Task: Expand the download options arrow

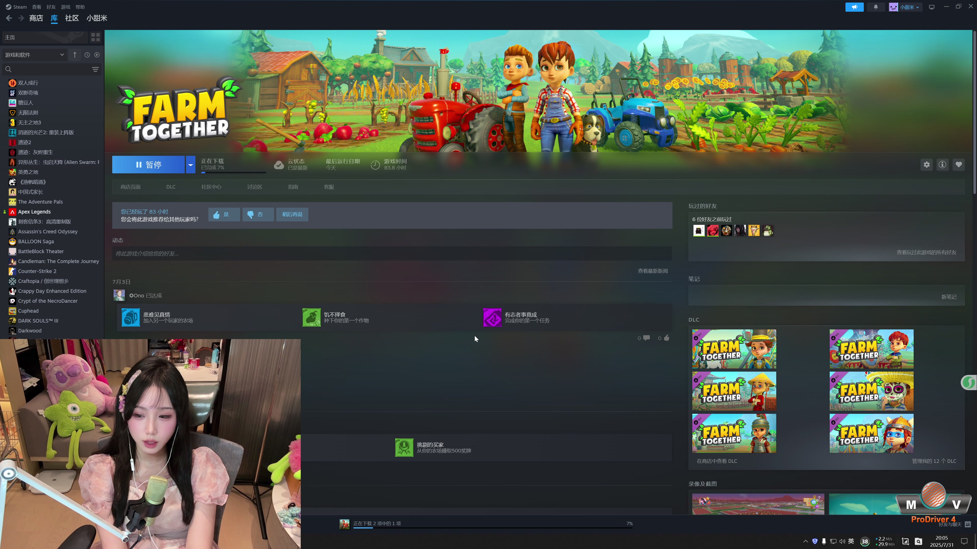Action: [x=190, y=165]
